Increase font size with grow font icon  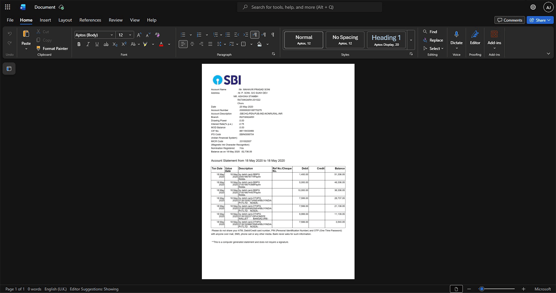pos(139,35)
